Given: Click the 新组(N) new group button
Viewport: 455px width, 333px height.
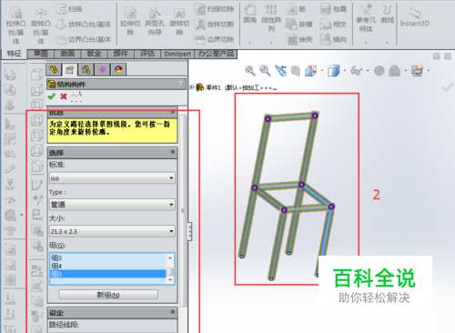Looking at the screenshot, I should point(108,295).
